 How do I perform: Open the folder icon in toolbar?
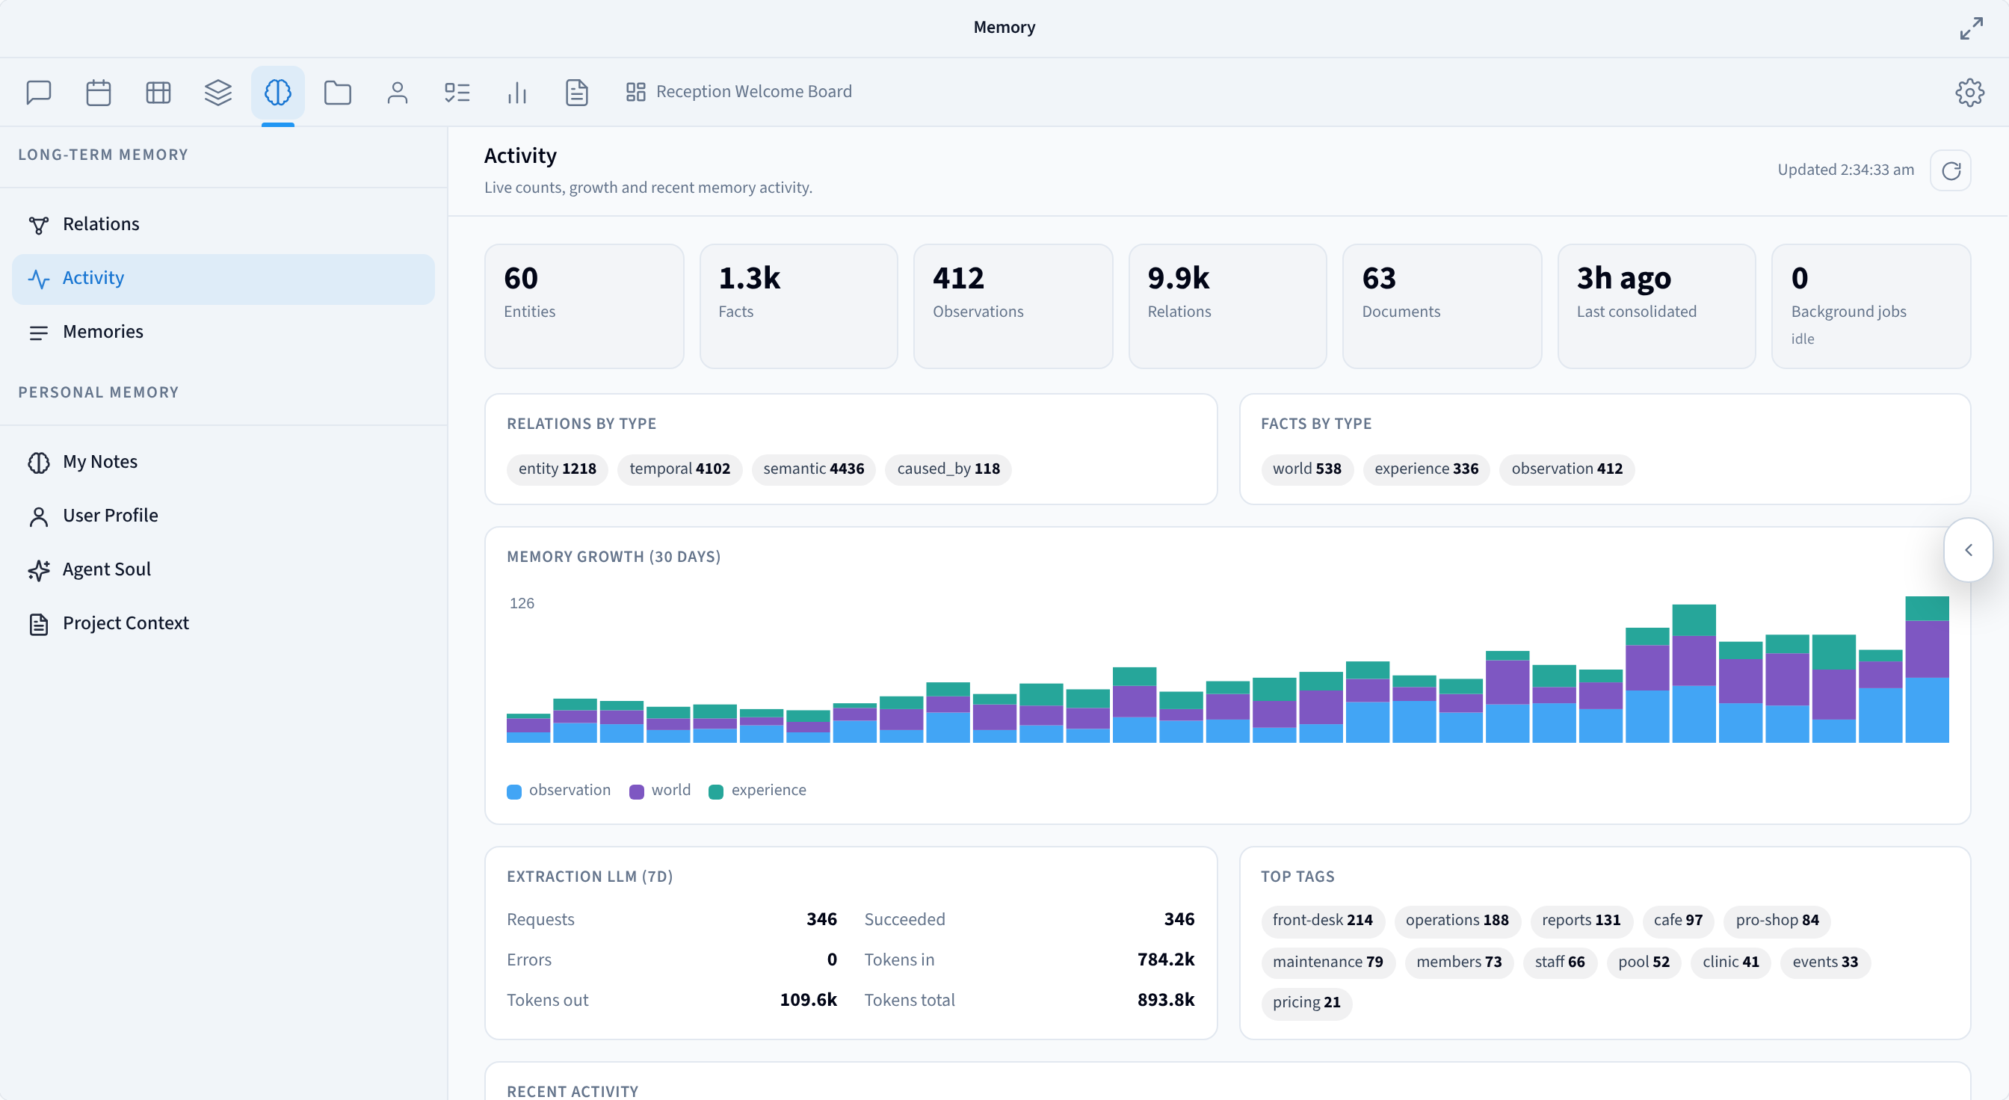[x=338, y=92]
